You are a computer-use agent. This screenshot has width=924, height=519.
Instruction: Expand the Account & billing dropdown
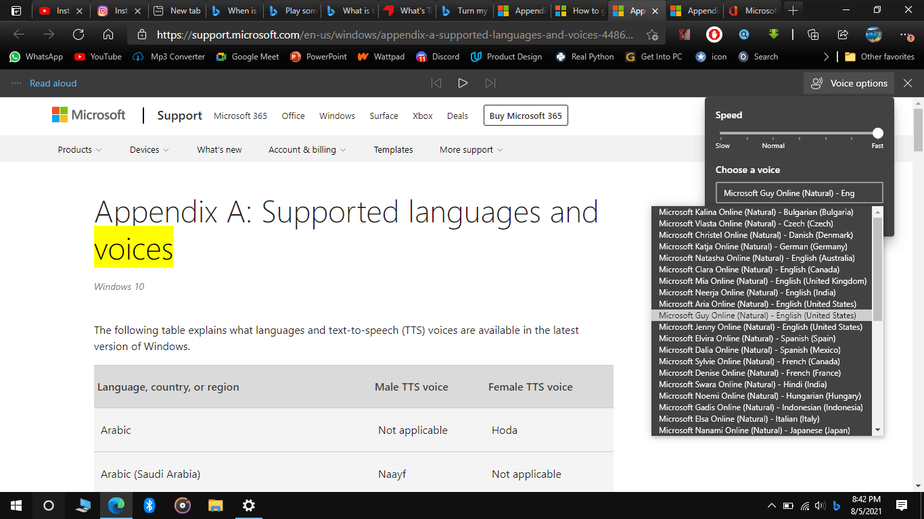click(x=307, y=149)
